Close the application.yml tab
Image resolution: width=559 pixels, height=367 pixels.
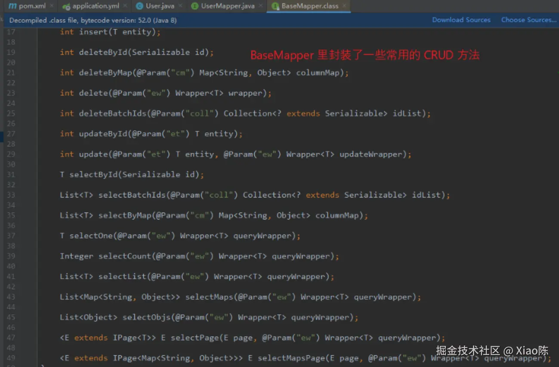pos(125,6)
